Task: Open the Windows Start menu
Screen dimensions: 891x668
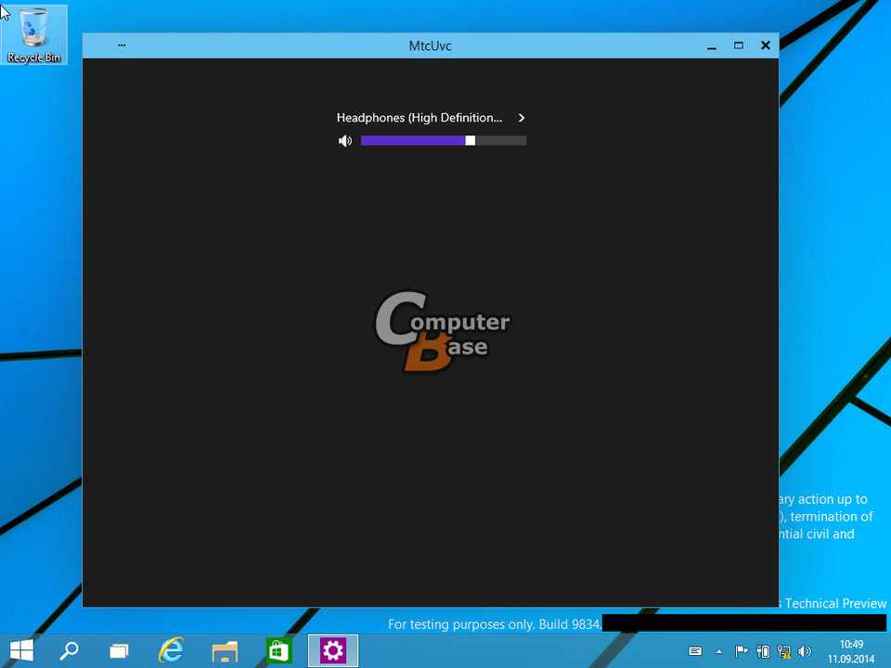Action: 22,650
